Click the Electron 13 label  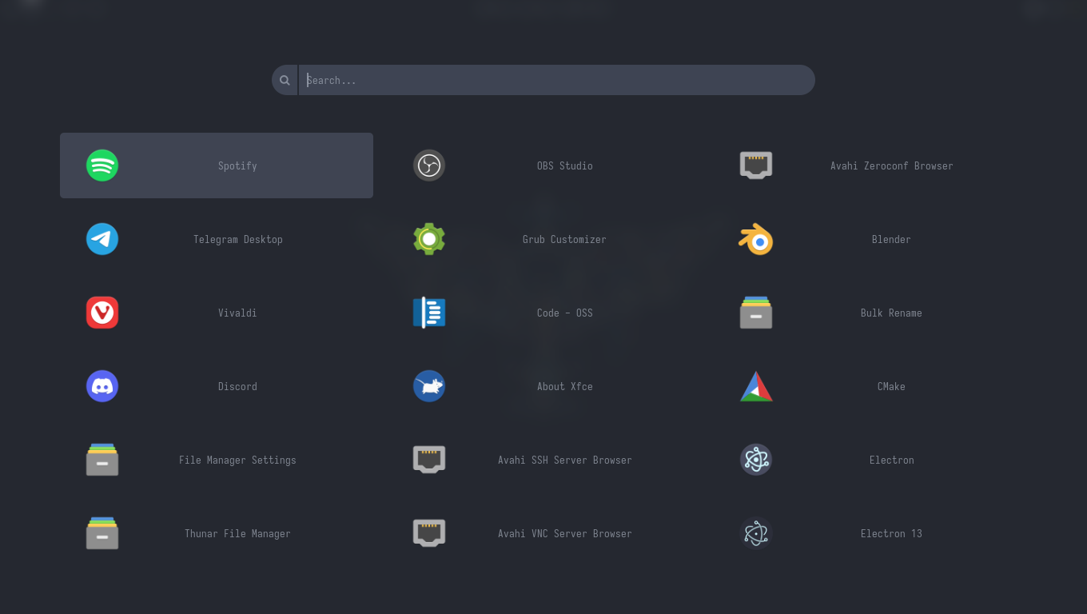tap(891, 533)
